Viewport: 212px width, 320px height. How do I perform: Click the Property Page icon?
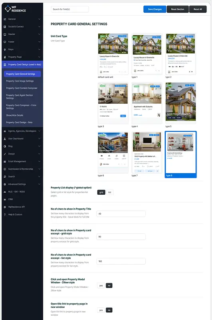(5, 57)
